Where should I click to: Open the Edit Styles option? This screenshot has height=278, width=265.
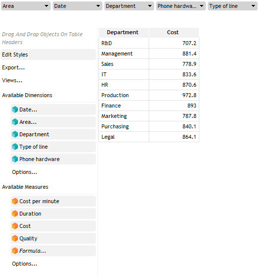tap(48, 55)
